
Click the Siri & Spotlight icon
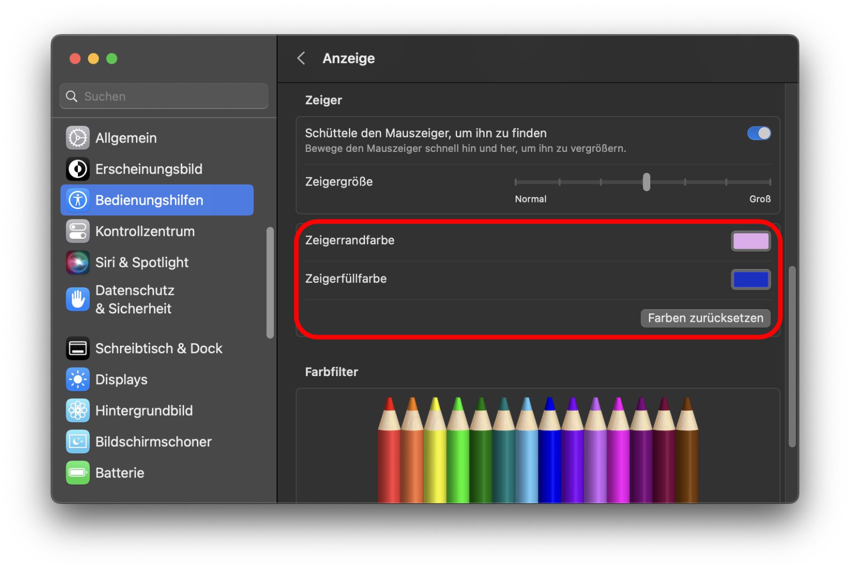point(77,262)
